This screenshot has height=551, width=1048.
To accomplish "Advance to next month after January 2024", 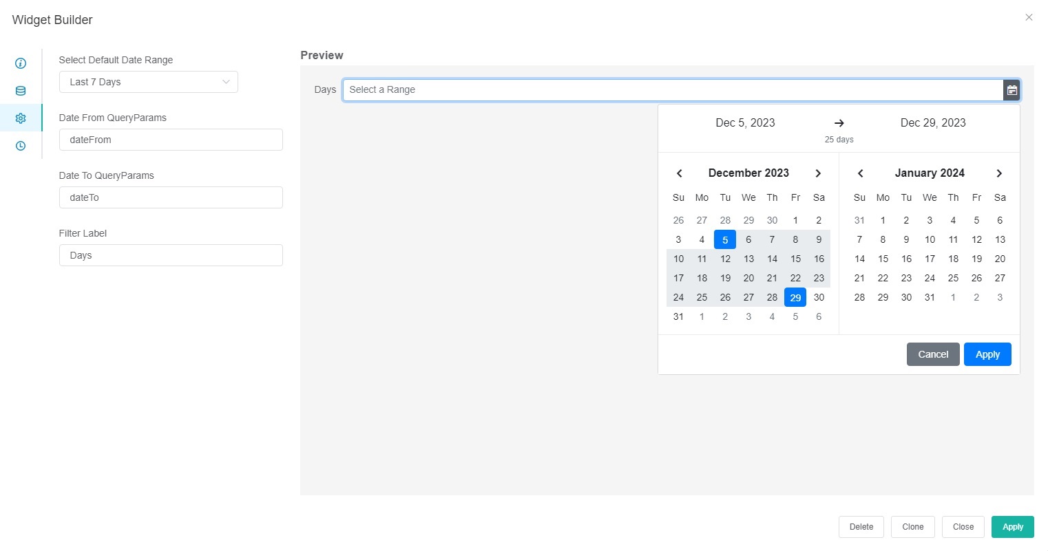I will (999, 173).
